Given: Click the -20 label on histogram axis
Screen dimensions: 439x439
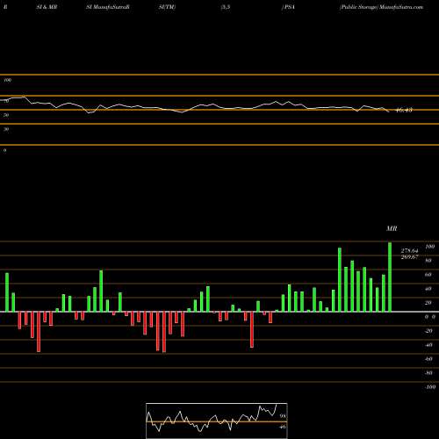Looking at the screenshot, I should point(428,331).
